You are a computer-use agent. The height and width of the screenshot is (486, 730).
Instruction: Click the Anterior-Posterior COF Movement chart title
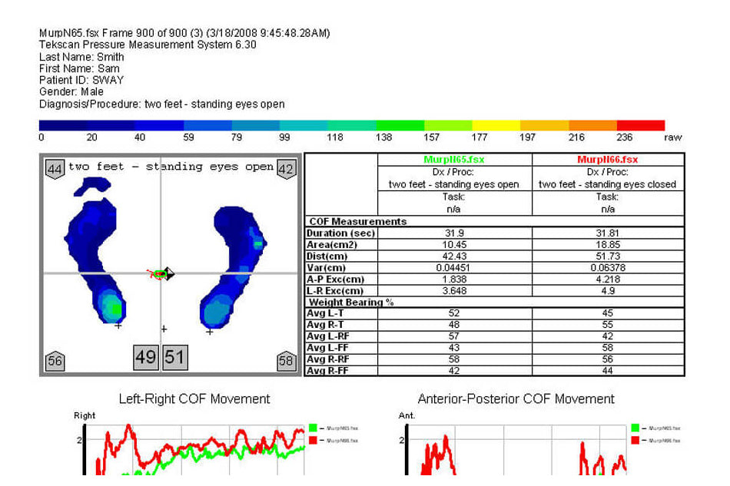coord(516,399)
